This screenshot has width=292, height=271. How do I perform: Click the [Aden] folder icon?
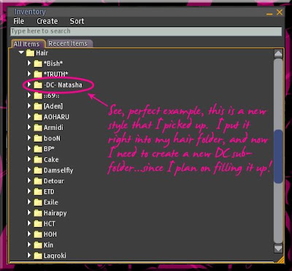click(38, 107)
